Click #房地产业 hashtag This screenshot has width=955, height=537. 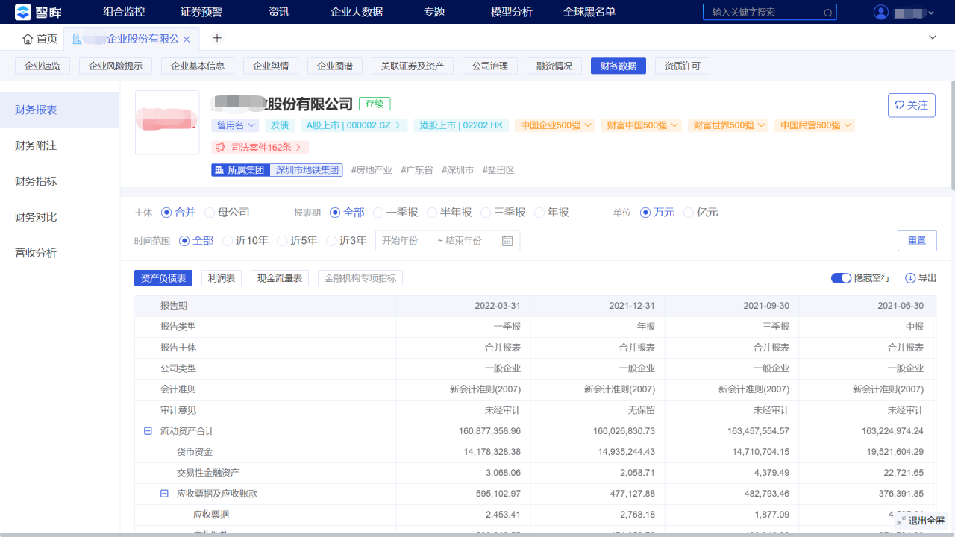point(372,170)
